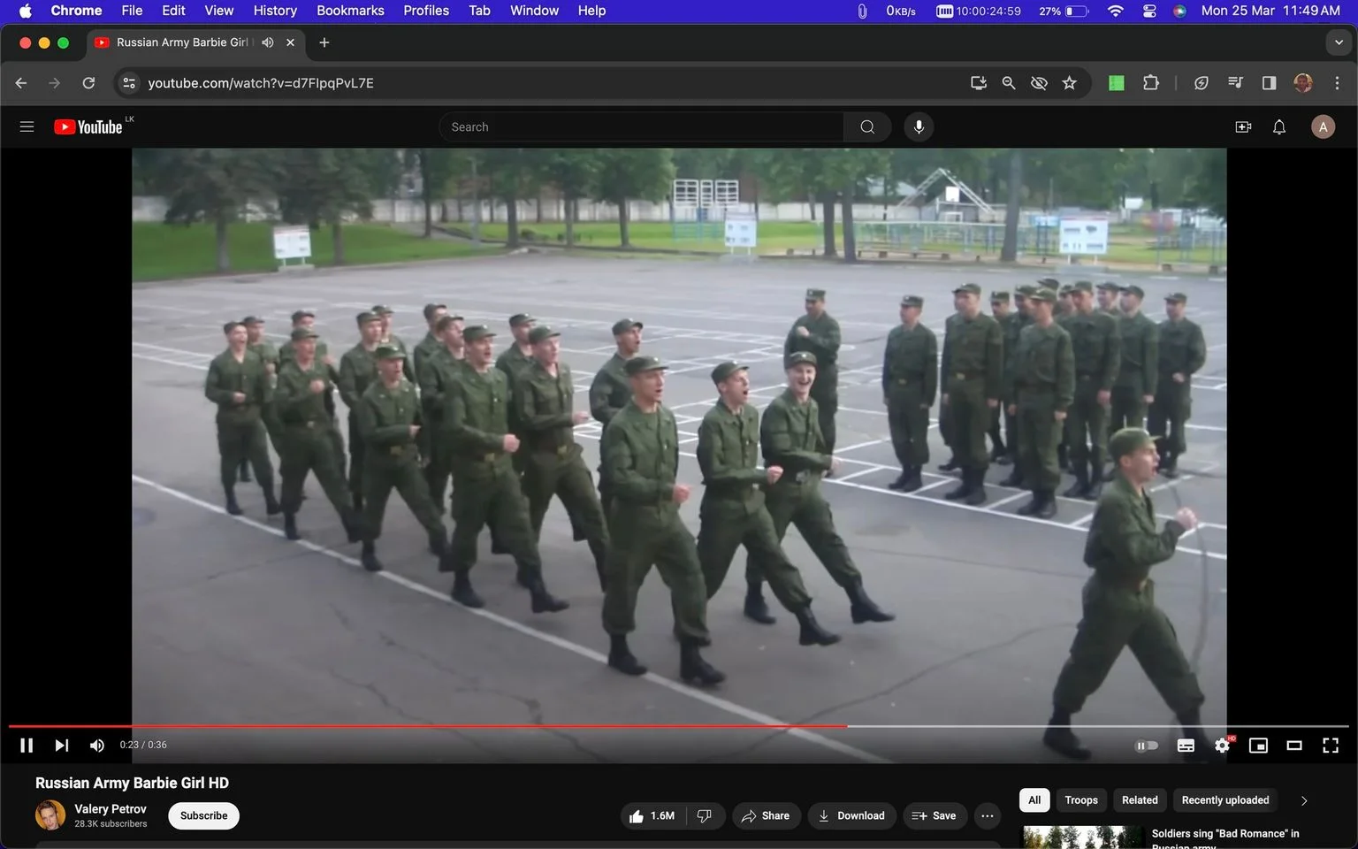Screen dimensions: 1358x849
Task: Switch to theater mode
Action: 1294,746
